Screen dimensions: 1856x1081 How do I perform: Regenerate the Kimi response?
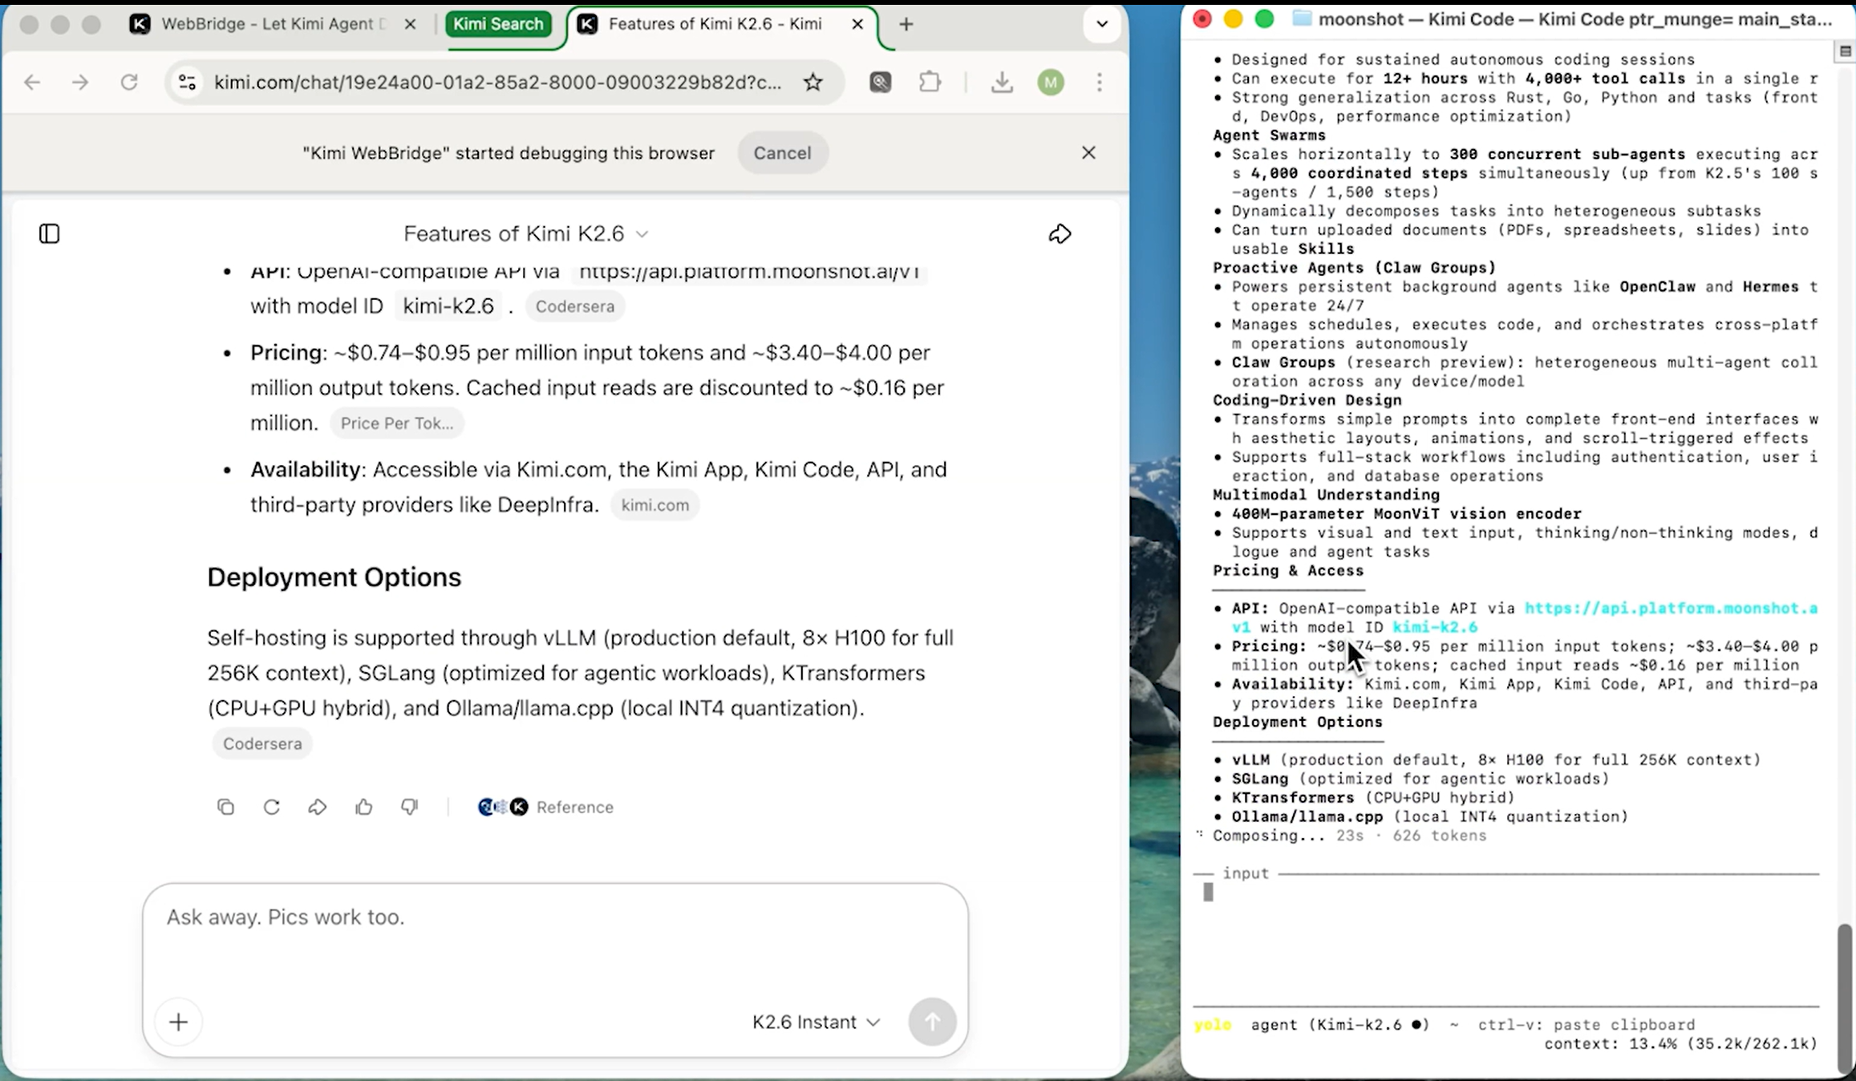click(272, 807)
